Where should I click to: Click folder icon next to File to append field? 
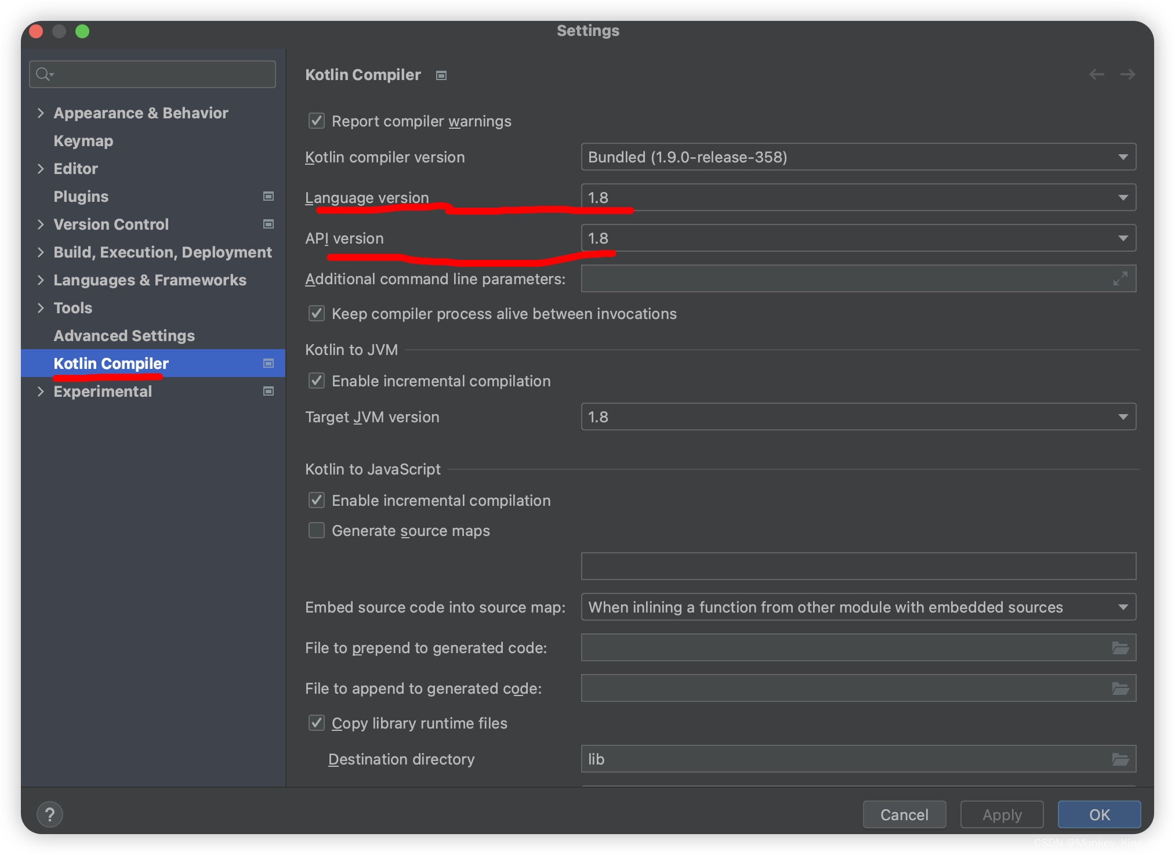point(1120,688)
